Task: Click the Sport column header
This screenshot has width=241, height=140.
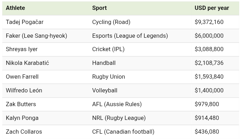Action: [x=100, y=8]
